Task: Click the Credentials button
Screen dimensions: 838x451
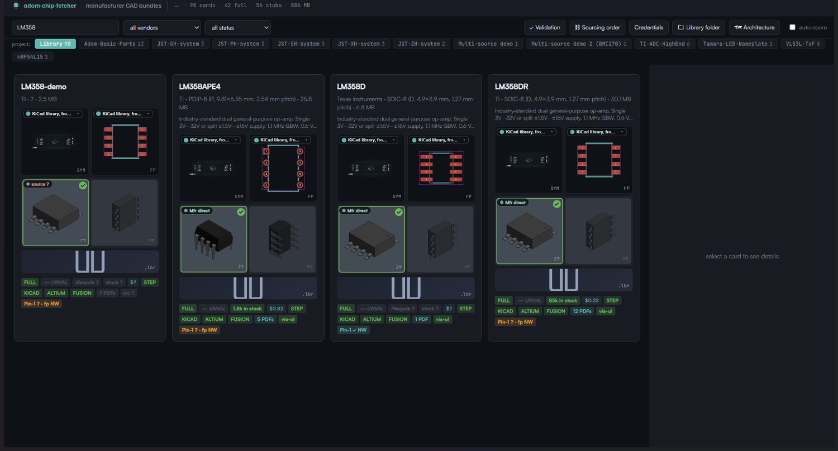Action: [649, 27]
